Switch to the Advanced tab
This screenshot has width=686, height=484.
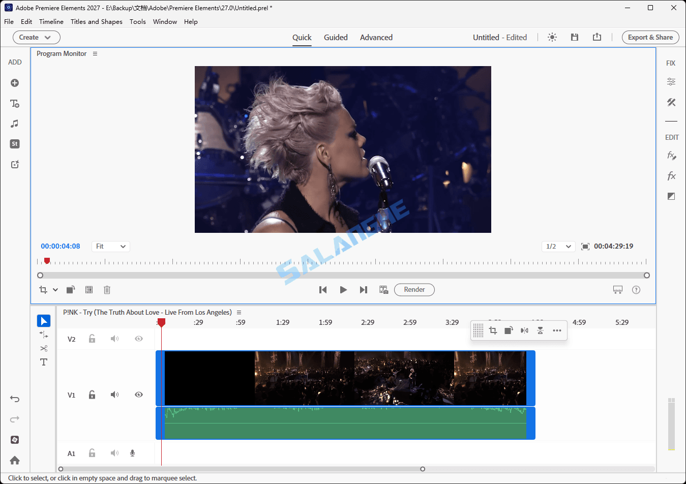(376, 37)
